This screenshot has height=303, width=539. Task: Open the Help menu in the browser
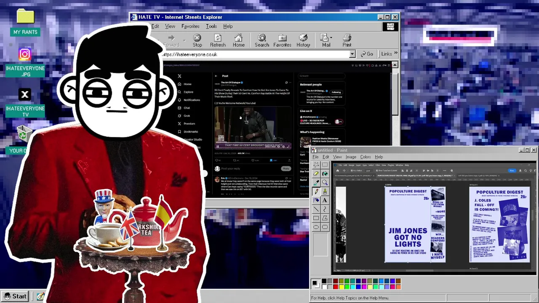(x=228, y=26)
